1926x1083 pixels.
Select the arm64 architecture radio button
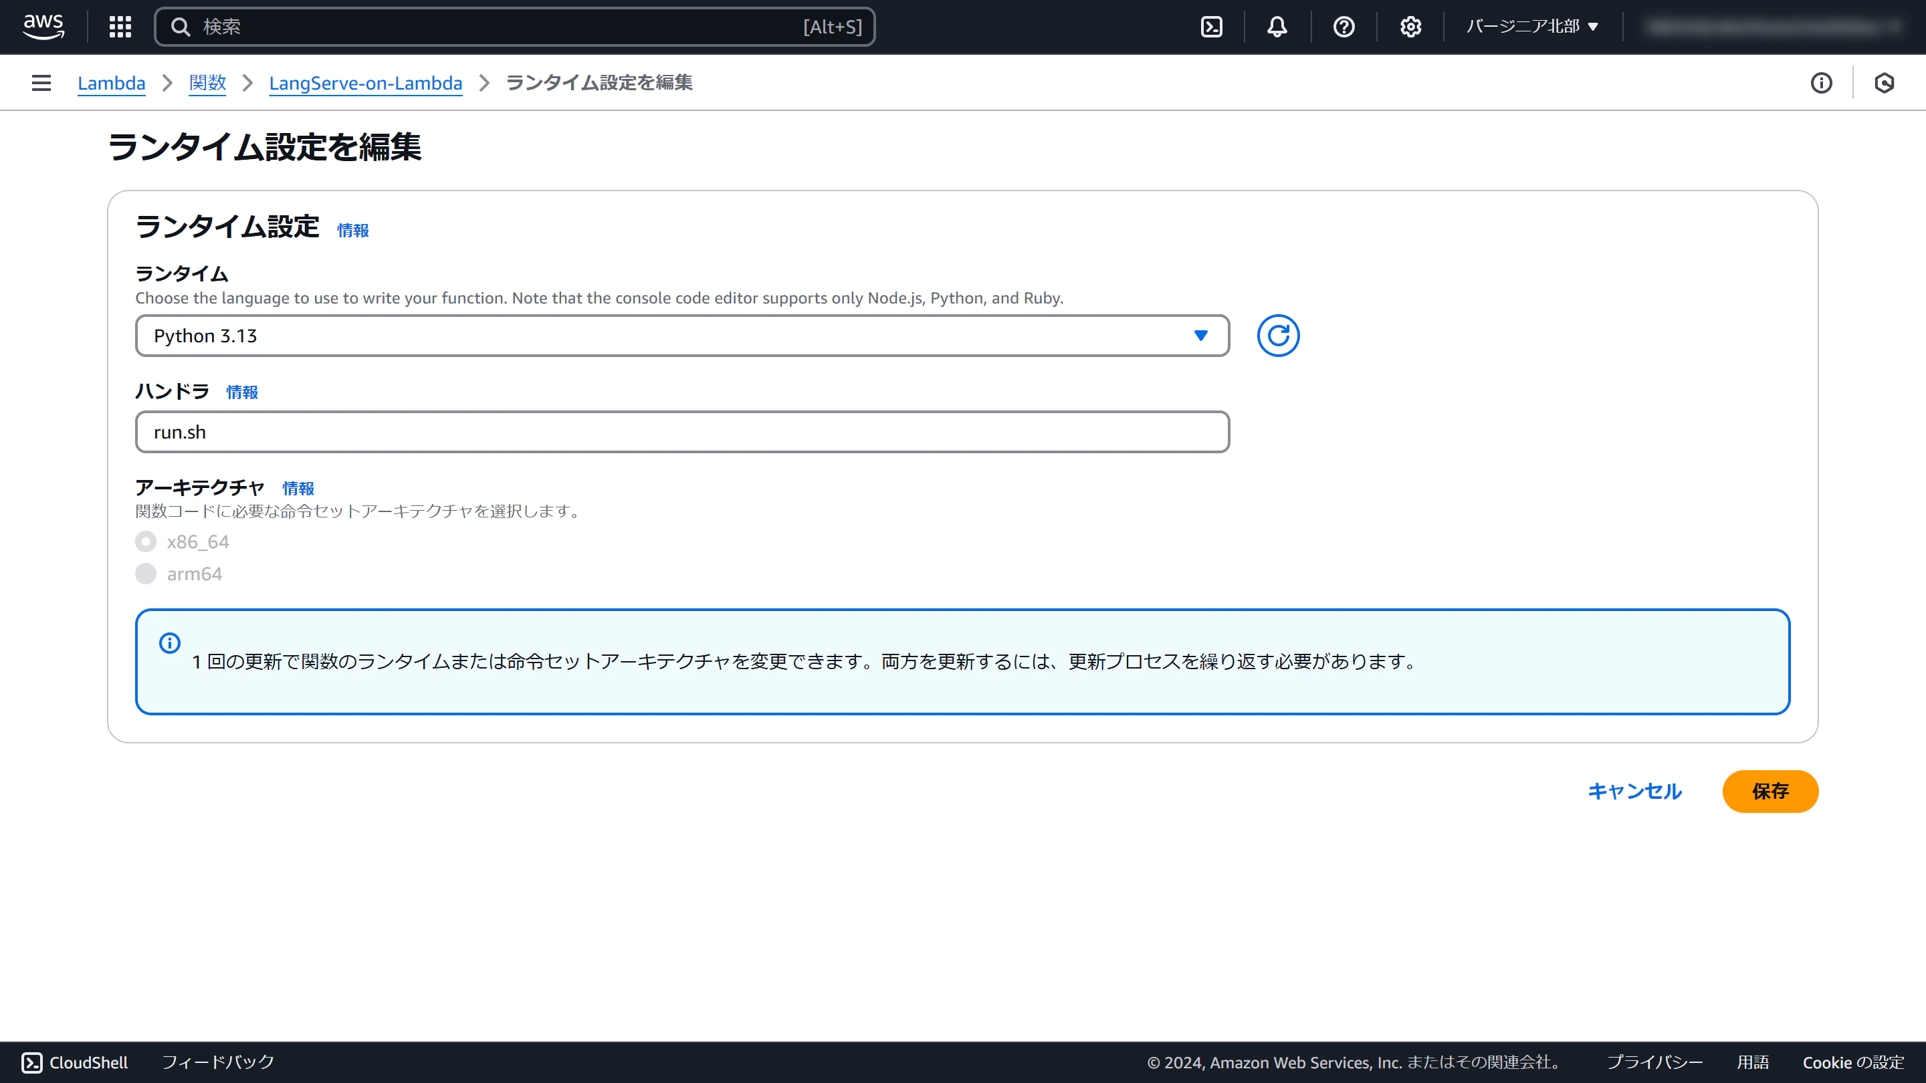pyautogui.click(x=146, y=574)
